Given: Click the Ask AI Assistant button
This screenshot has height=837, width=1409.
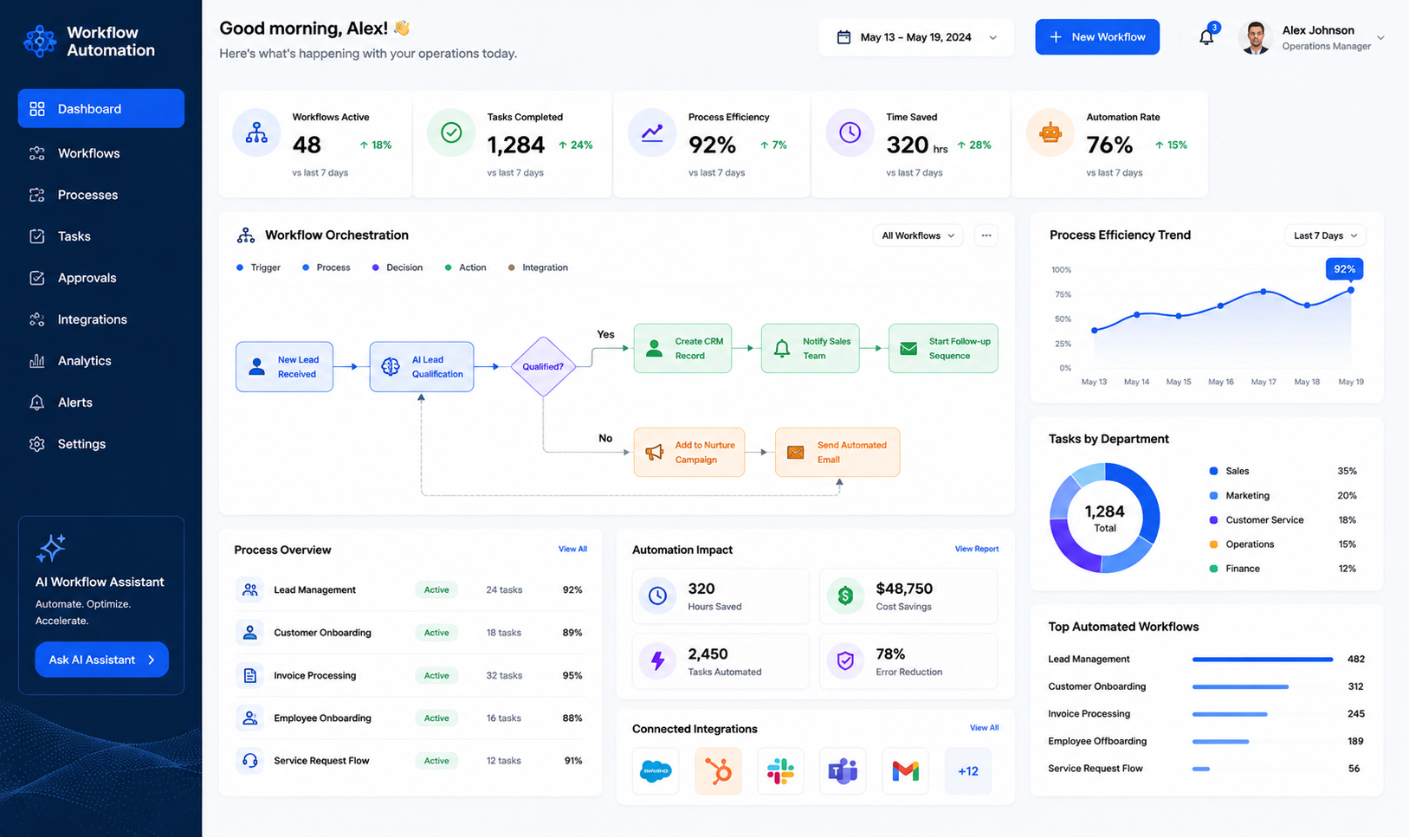Looking at the screenshot, I should [x=102, y=660].
